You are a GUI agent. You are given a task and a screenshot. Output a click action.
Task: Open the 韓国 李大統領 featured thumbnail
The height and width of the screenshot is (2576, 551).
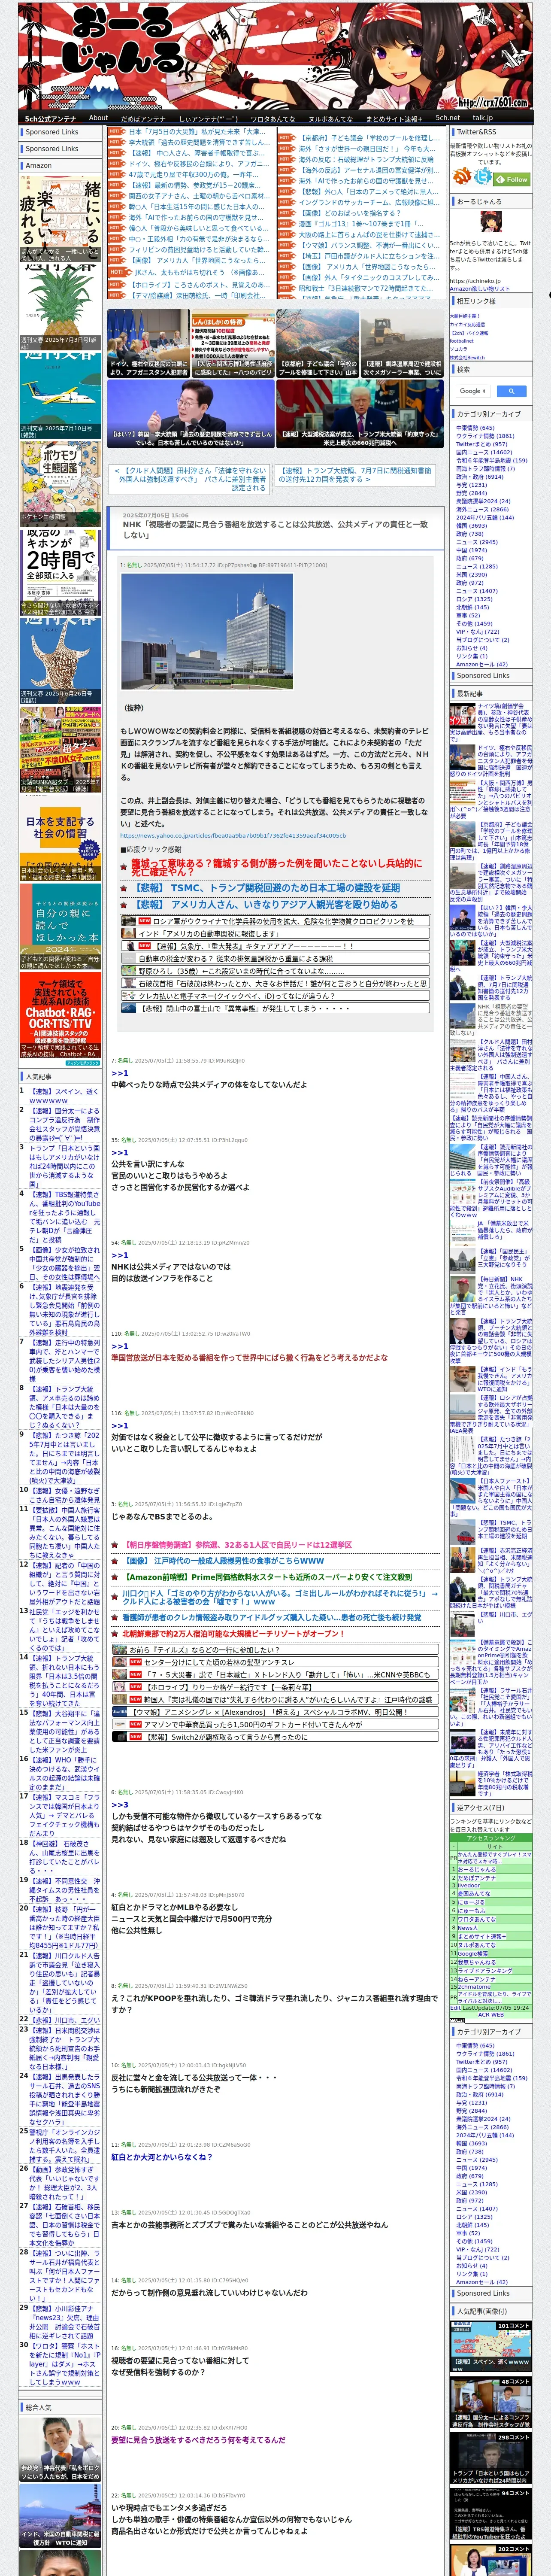click(x=191, y=414)
